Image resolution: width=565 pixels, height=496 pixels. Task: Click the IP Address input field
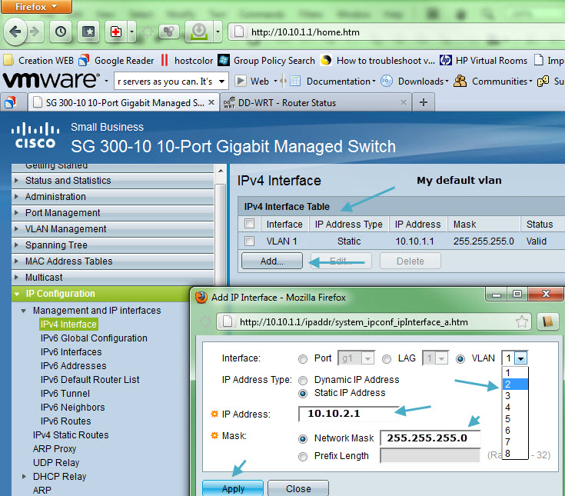(x=348, y=414)
